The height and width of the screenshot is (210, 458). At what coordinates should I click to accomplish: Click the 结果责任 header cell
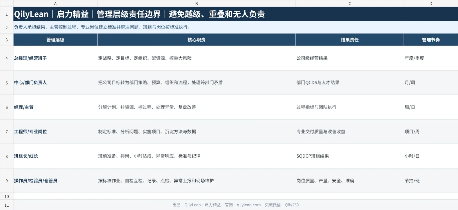350,40
